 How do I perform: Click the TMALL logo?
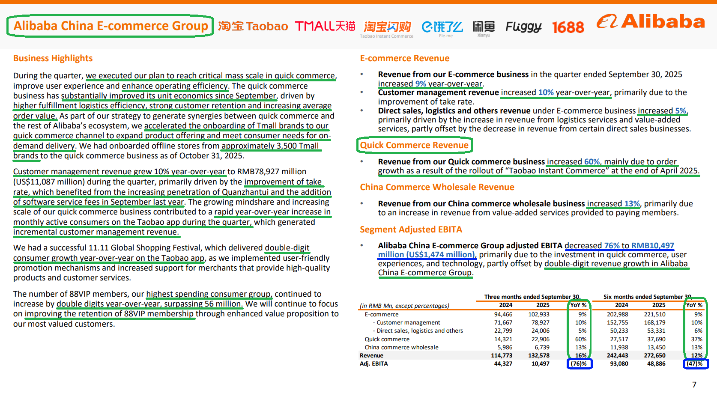[325, 27]
